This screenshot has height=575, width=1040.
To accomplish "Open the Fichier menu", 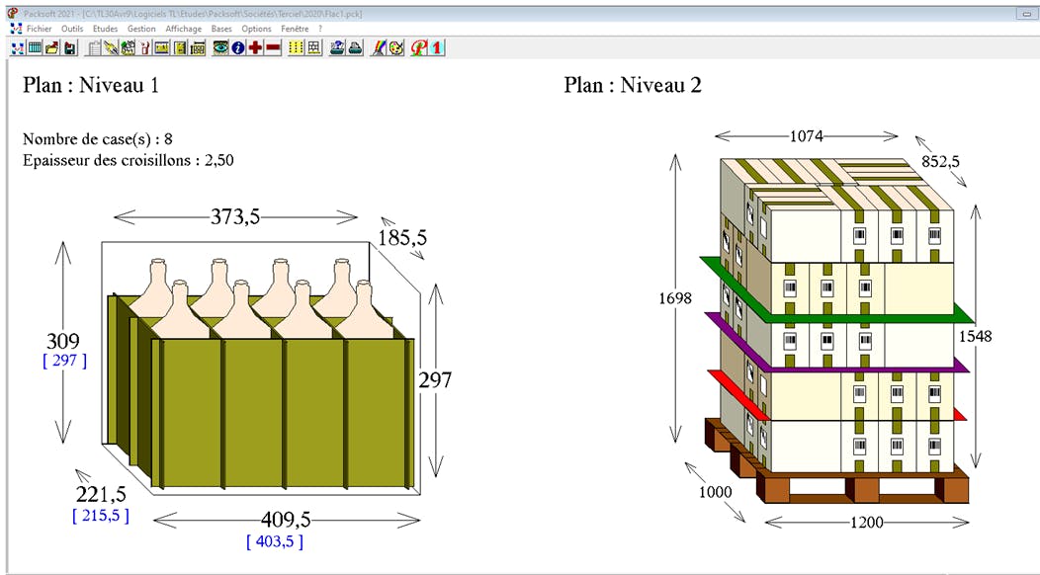I will (x=40, y=29).
